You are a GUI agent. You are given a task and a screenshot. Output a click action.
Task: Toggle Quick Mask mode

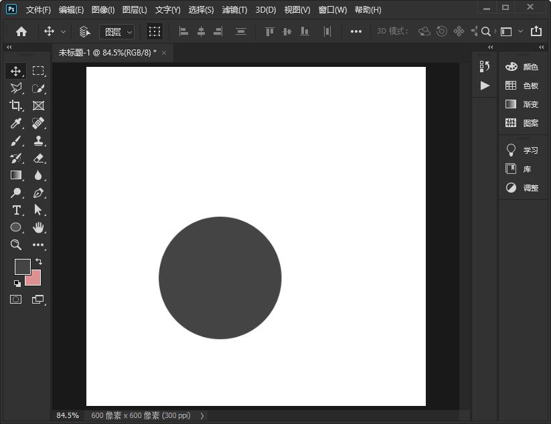coord(15,300)
